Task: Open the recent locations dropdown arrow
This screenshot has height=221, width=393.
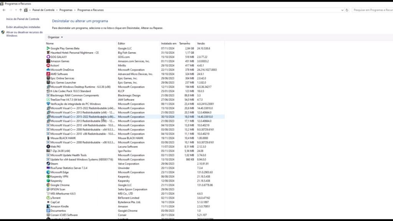Action: point(16,10)
